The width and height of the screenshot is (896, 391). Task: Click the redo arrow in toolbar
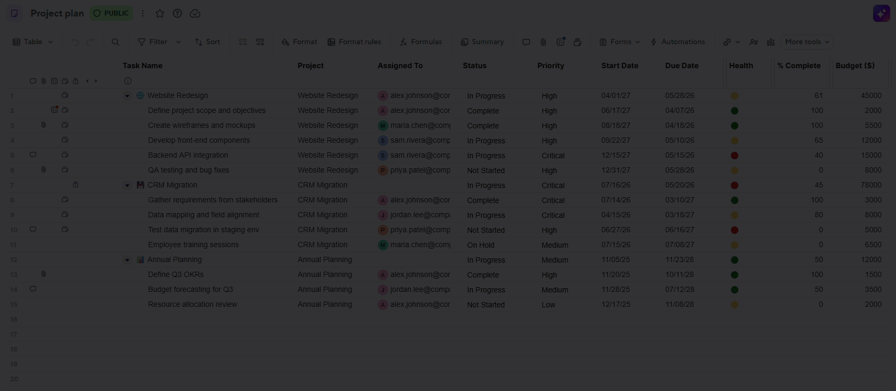90,42
